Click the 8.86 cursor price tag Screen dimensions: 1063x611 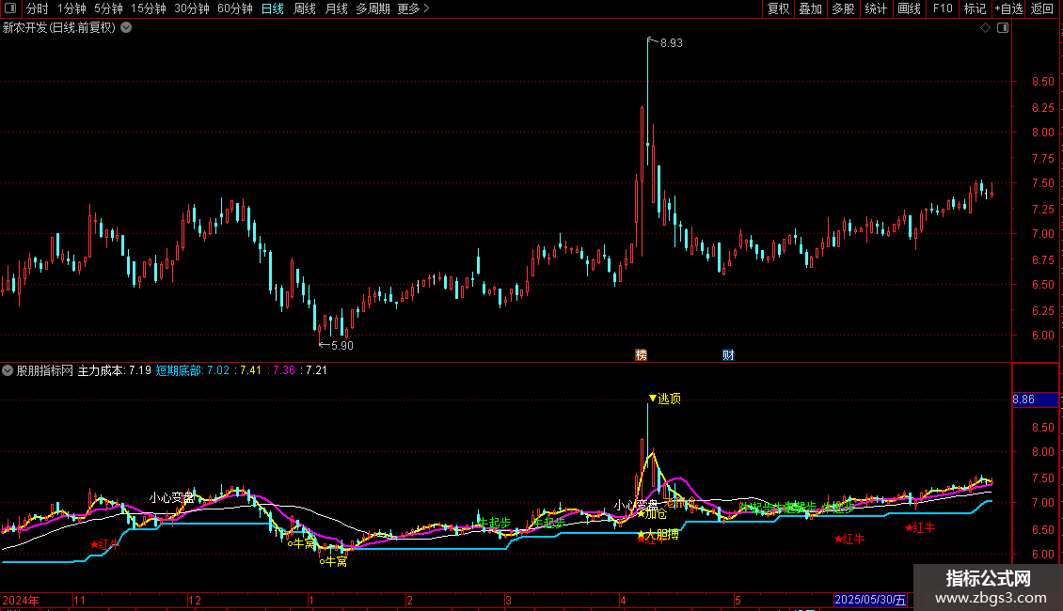point(1035,399)
